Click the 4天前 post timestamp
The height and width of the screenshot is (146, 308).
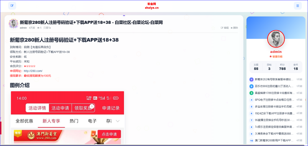click(32, 28)
